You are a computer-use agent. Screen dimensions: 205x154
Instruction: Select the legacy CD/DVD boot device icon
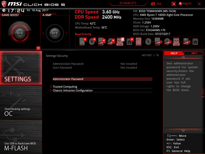148,42
